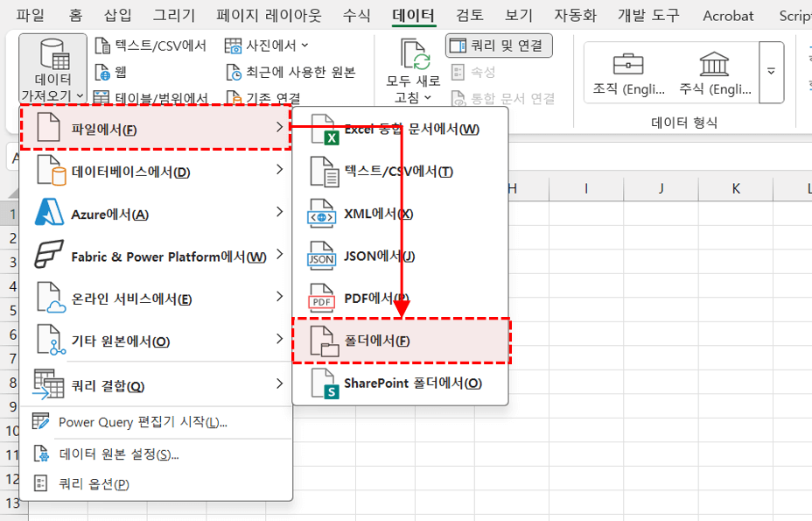Choose 텍스트/CSV에서 in the submenu
The height and width of the screenshot is (521, 812).
398,172
